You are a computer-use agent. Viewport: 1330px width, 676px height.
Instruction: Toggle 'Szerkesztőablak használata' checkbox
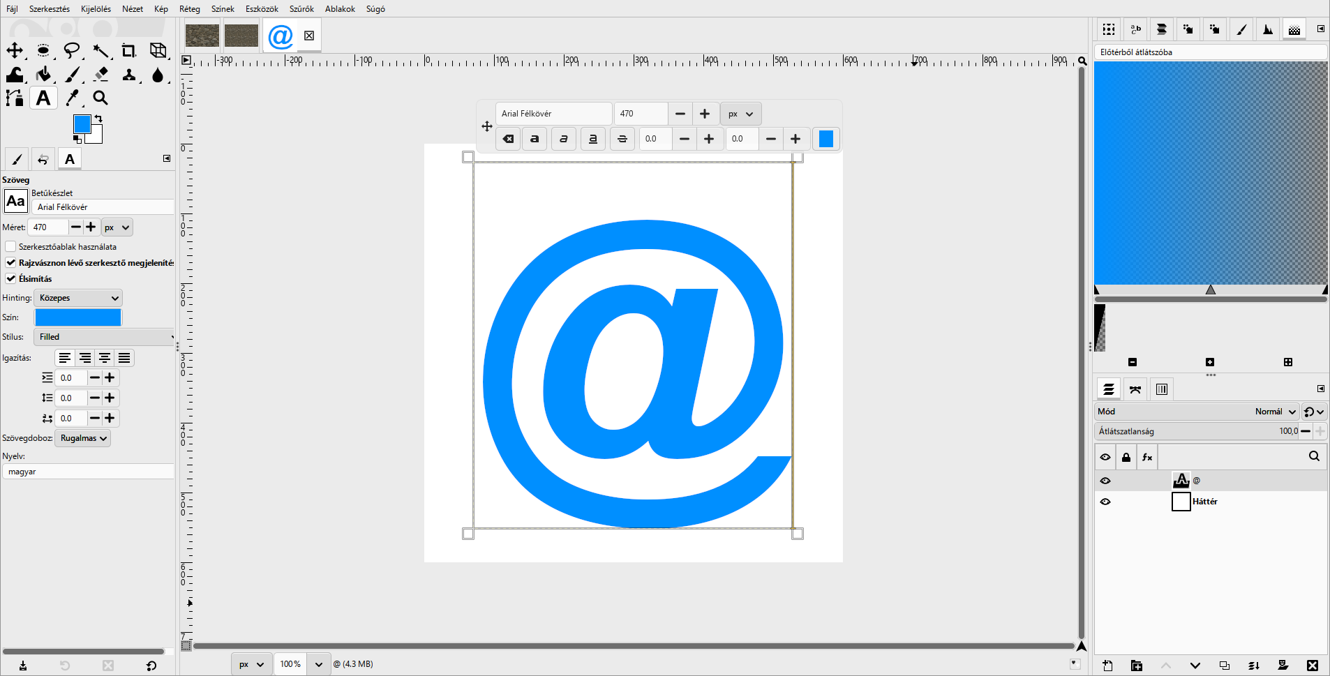pyautogui.click(x=10, y=247)
